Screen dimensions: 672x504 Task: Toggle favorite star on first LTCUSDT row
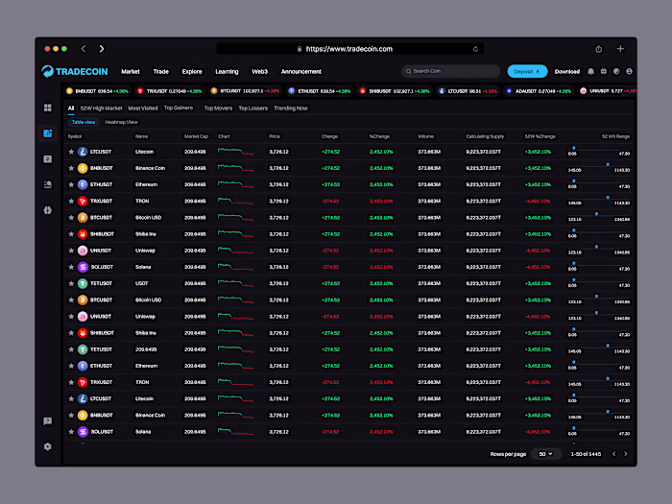[71, 152]
